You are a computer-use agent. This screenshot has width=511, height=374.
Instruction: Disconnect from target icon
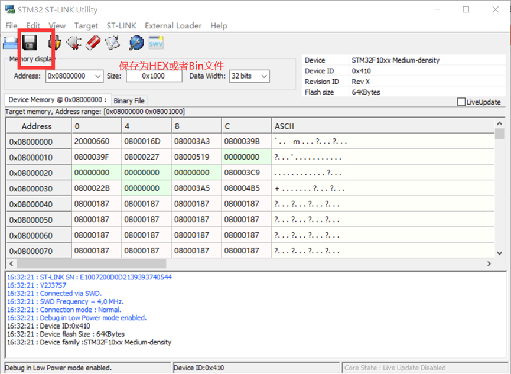pos(74,43)
